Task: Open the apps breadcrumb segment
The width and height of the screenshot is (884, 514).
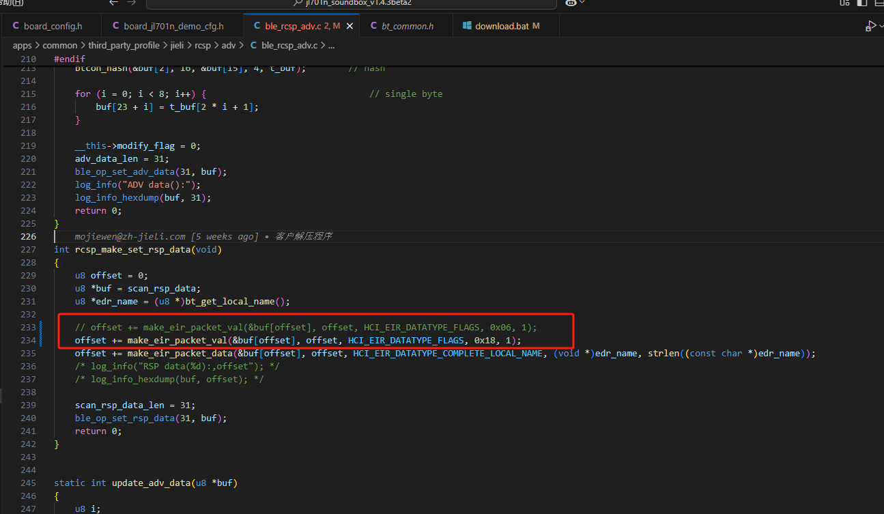Action: click(22, 46)
